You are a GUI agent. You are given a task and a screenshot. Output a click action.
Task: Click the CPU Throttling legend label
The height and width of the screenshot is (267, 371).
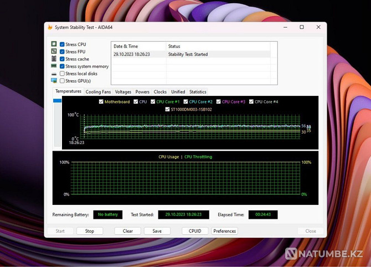(198, 157)
